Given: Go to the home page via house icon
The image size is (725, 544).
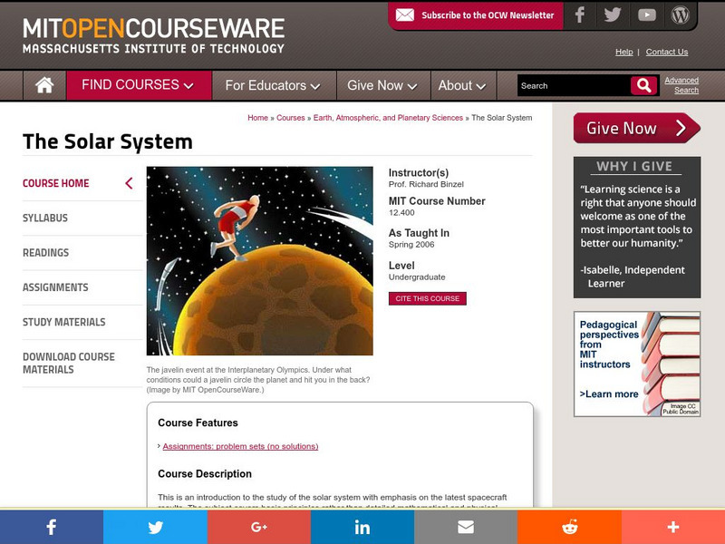Looking at the screenshot, I should 44,85.
